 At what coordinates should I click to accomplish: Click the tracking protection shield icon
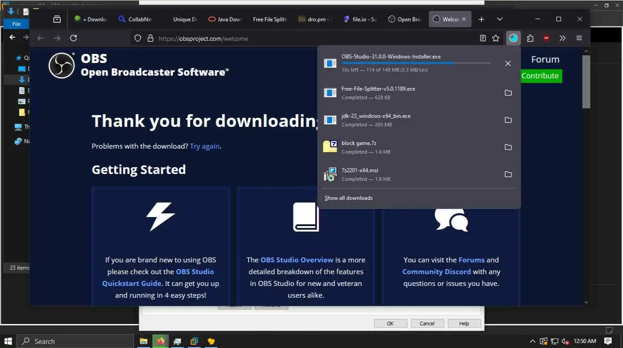[138, 39]
